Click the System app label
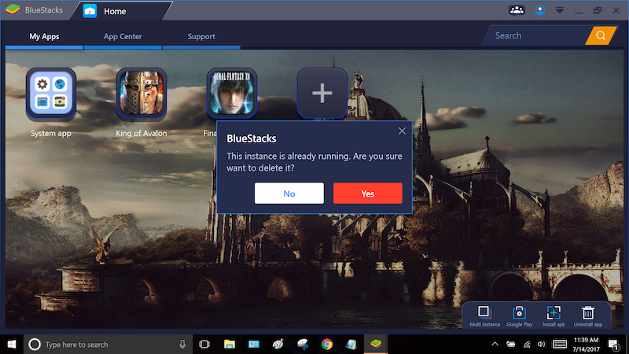The height and width of the screenshot is (354, 629). coord(51,133)
